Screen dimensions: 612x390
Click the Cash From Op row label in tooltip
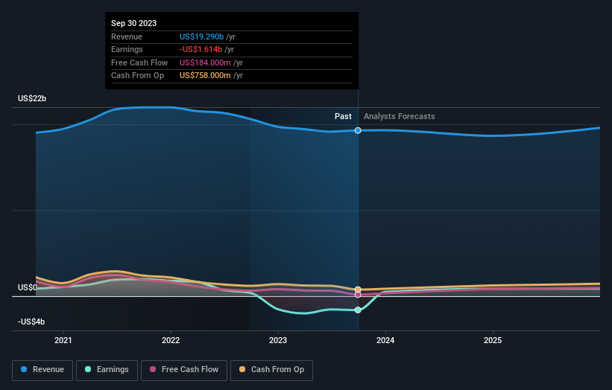pos(137,76)
